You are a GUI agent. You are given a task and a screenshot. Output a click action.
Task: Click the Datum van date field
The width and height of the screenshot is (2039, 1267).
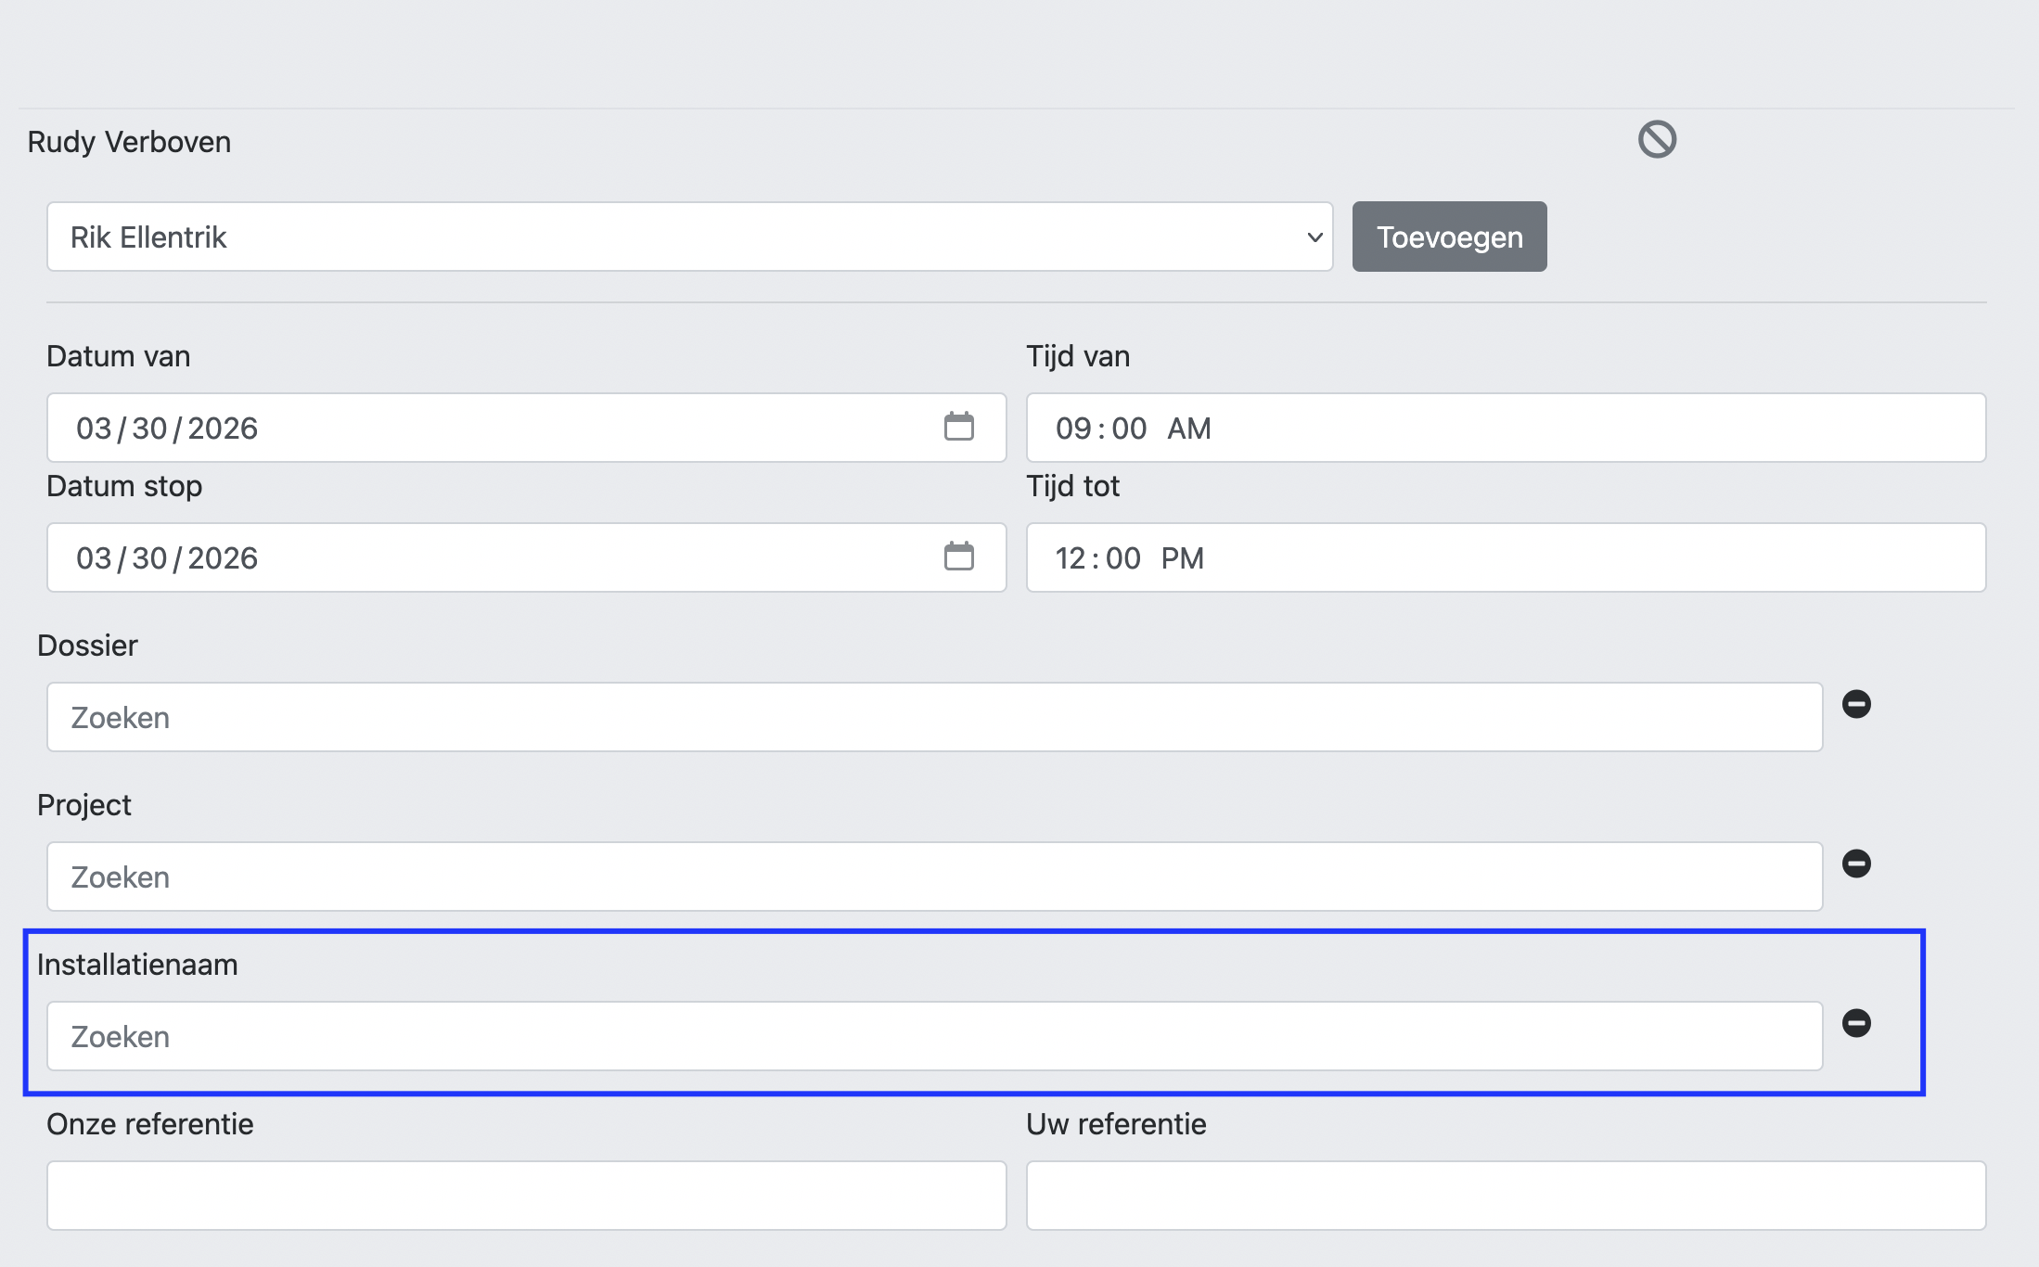(x=526, y=428)
